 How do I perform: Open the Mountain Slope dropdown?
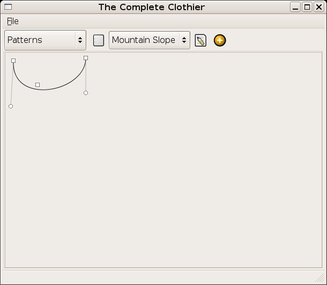(x=150, y=40)
